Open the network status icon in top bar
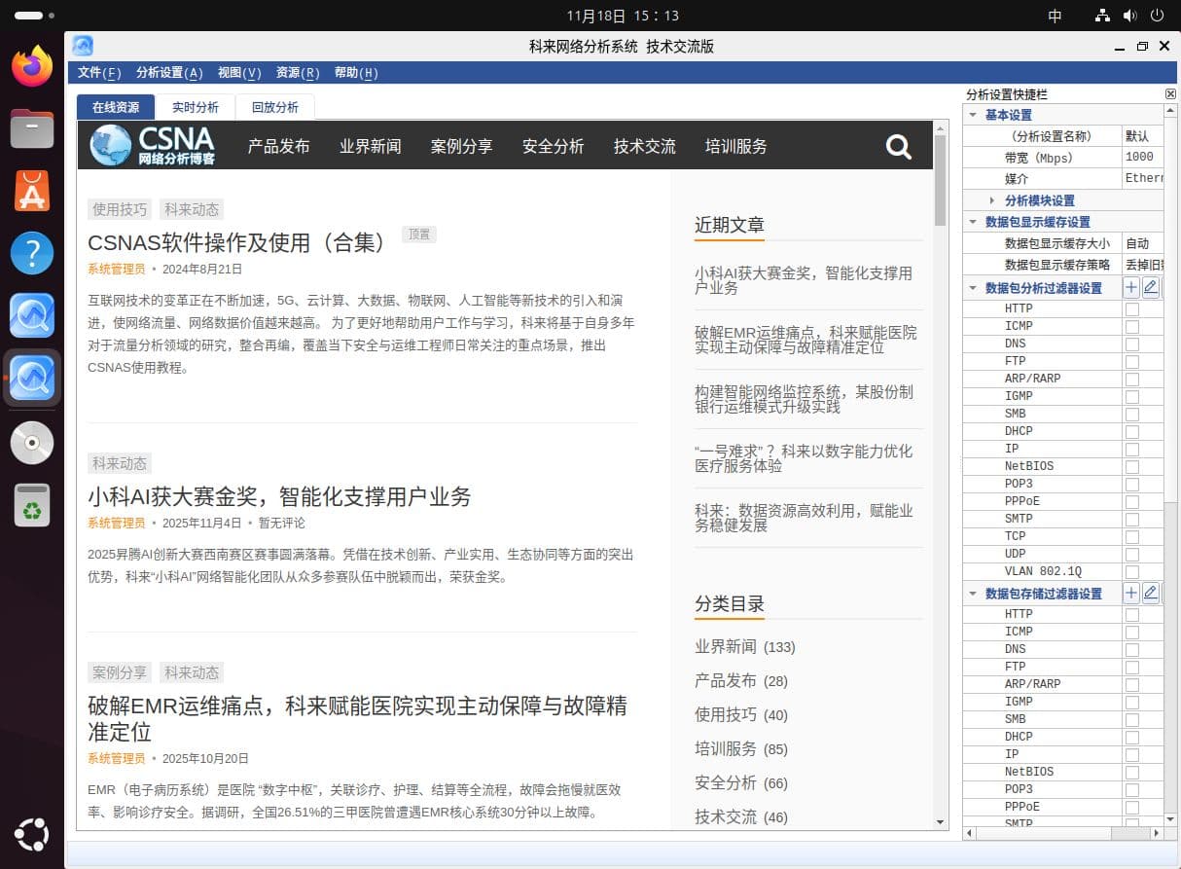Screen dimensions: 1181x869 pos(1102,16)
